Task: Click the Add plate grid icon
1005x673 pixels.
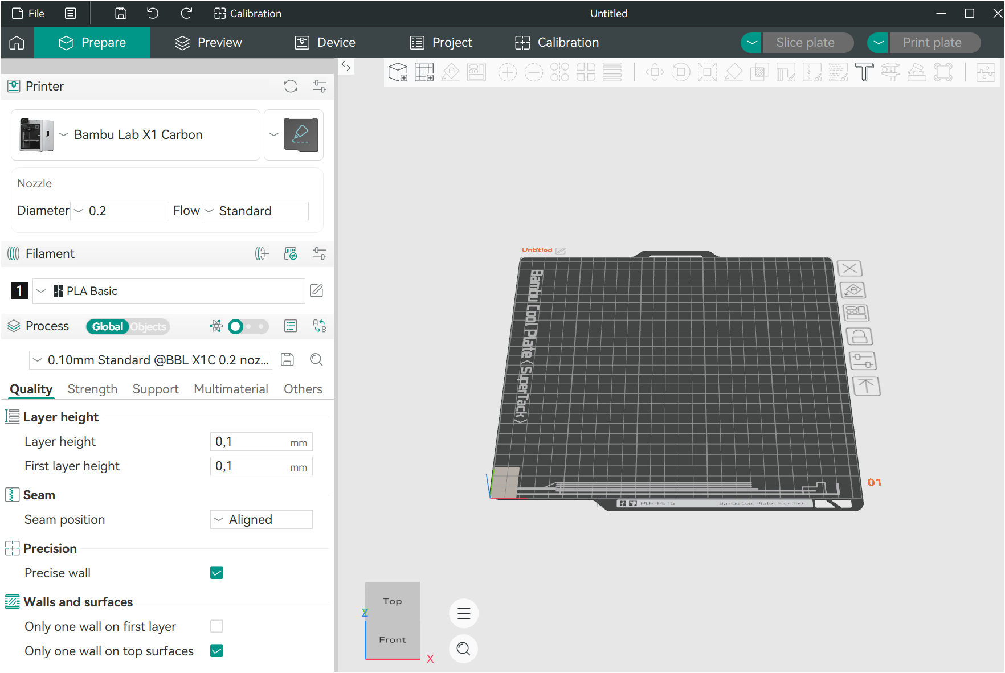Action: click(x=424, y=72)
